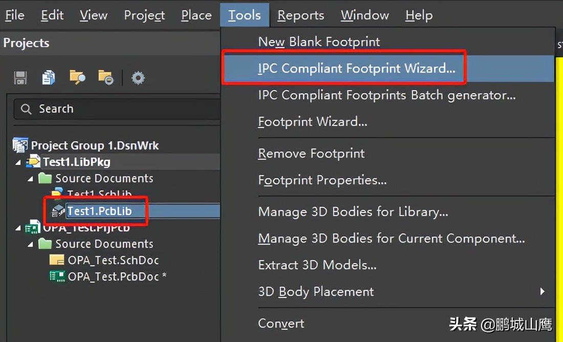Select the OPA_Test.PcbDoc * file name

tap(117, 276)
